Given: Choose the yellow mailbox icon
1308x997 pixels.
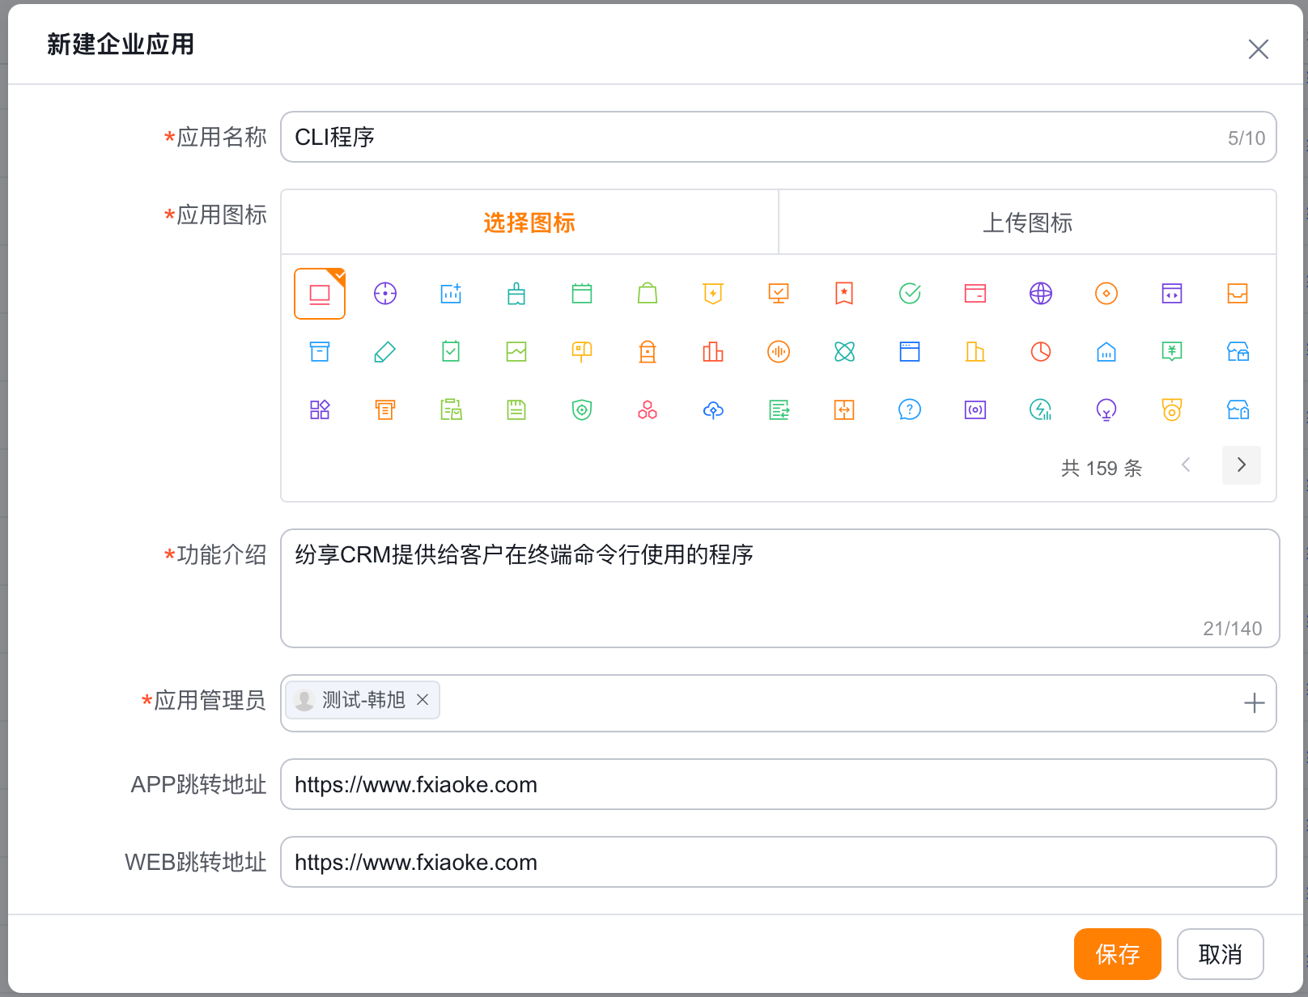Looking at the screenshot, I should pyautogui.click(x=582, y=351).
